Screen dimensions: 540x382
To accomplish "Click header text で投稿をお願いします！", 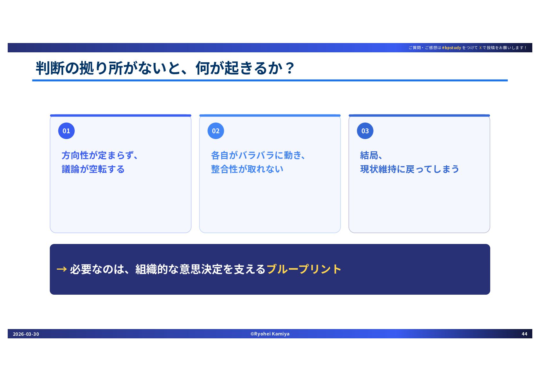I will click(505, 48).
